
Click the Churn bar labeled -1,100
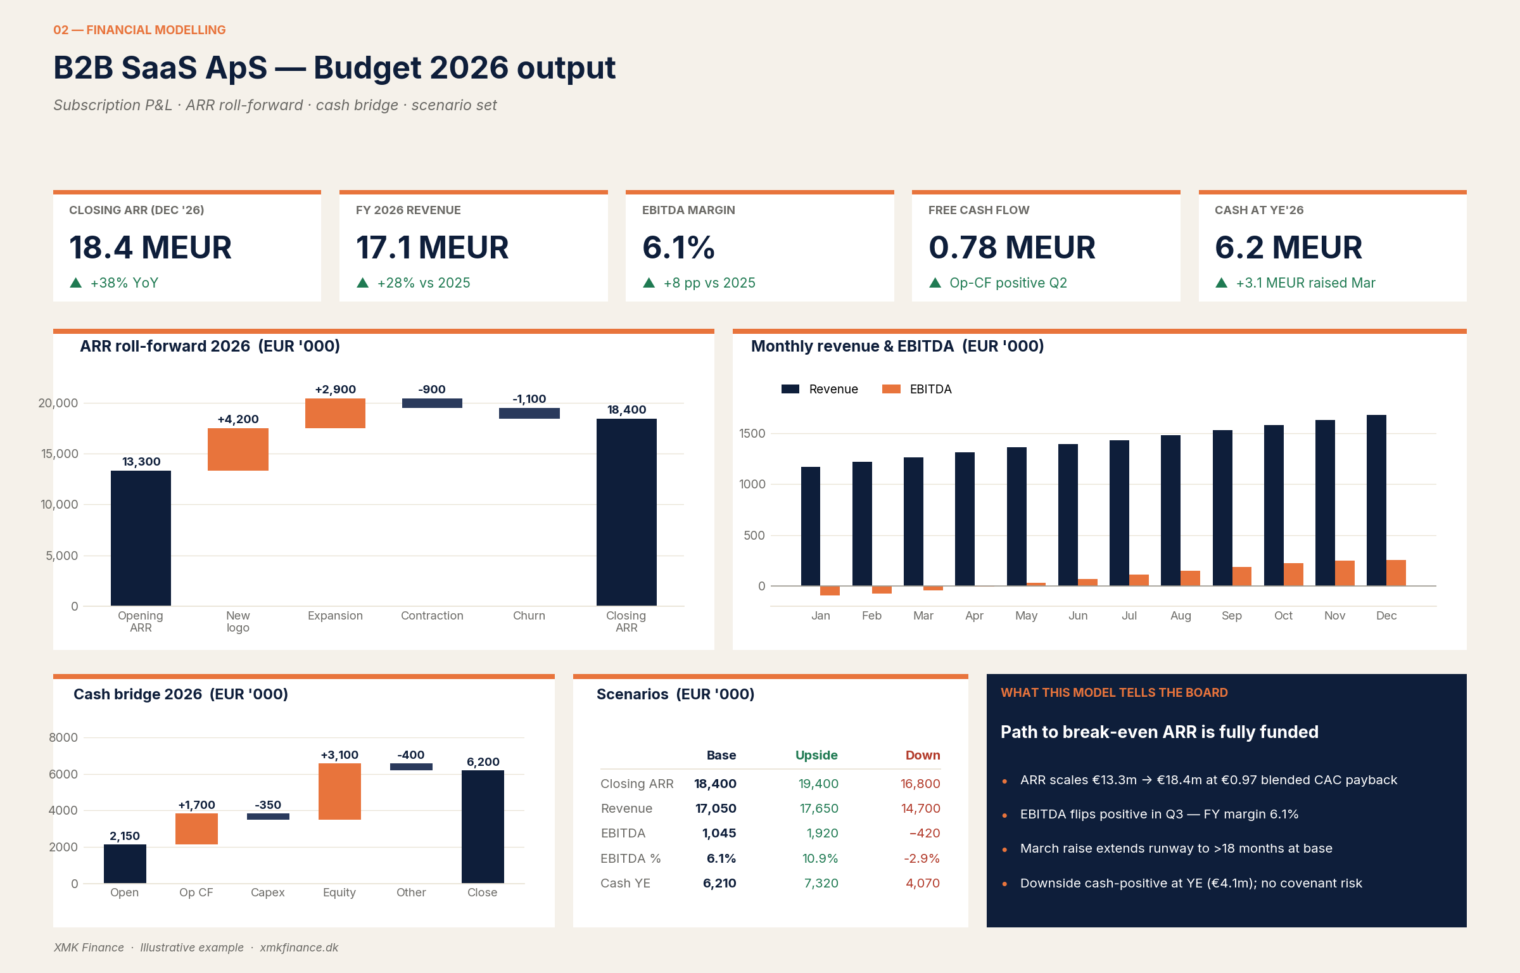click(529, 413)
